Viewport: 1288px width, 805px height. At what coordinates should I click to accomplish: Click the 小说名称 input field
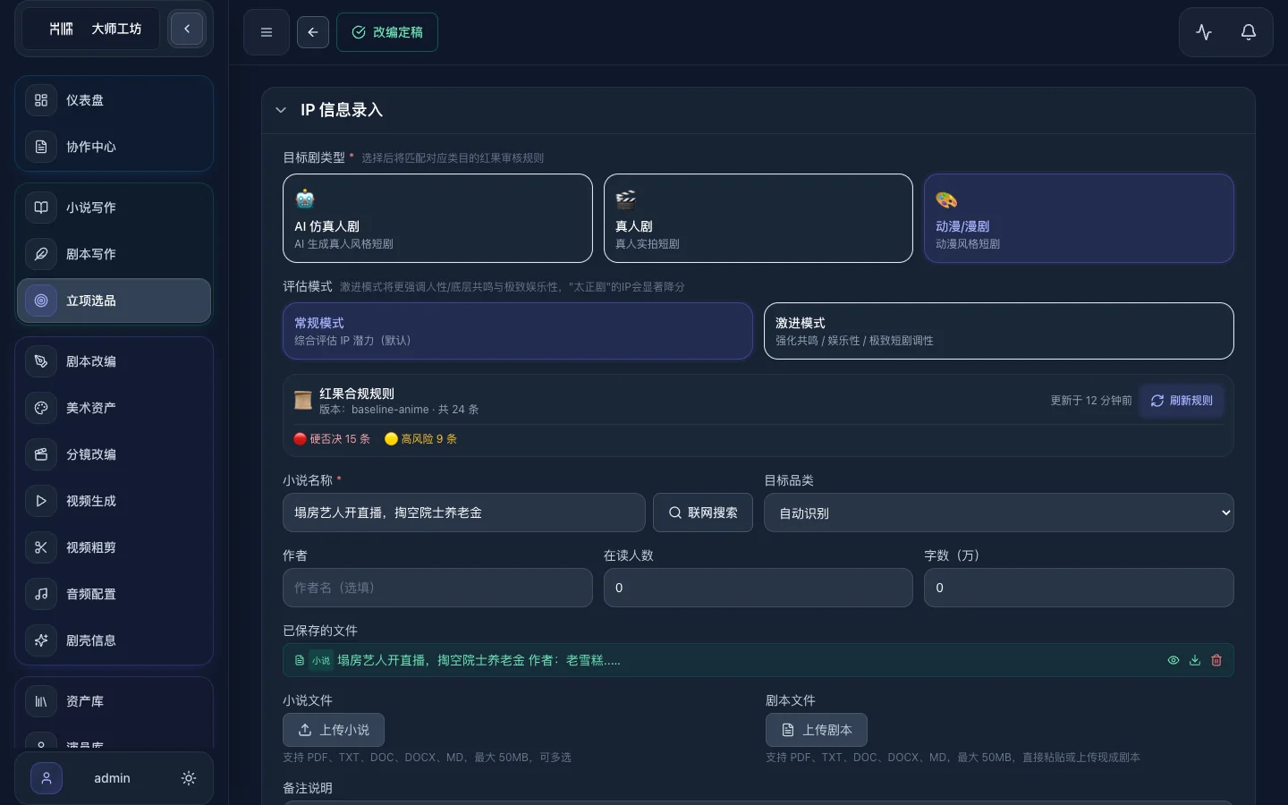[x=464, y=513]
